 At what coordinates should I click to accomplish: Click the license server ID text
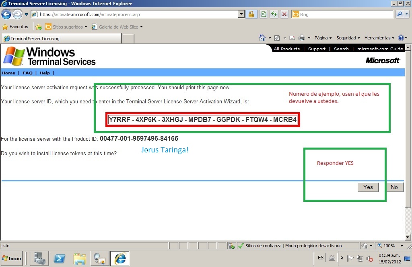(203, 119)
